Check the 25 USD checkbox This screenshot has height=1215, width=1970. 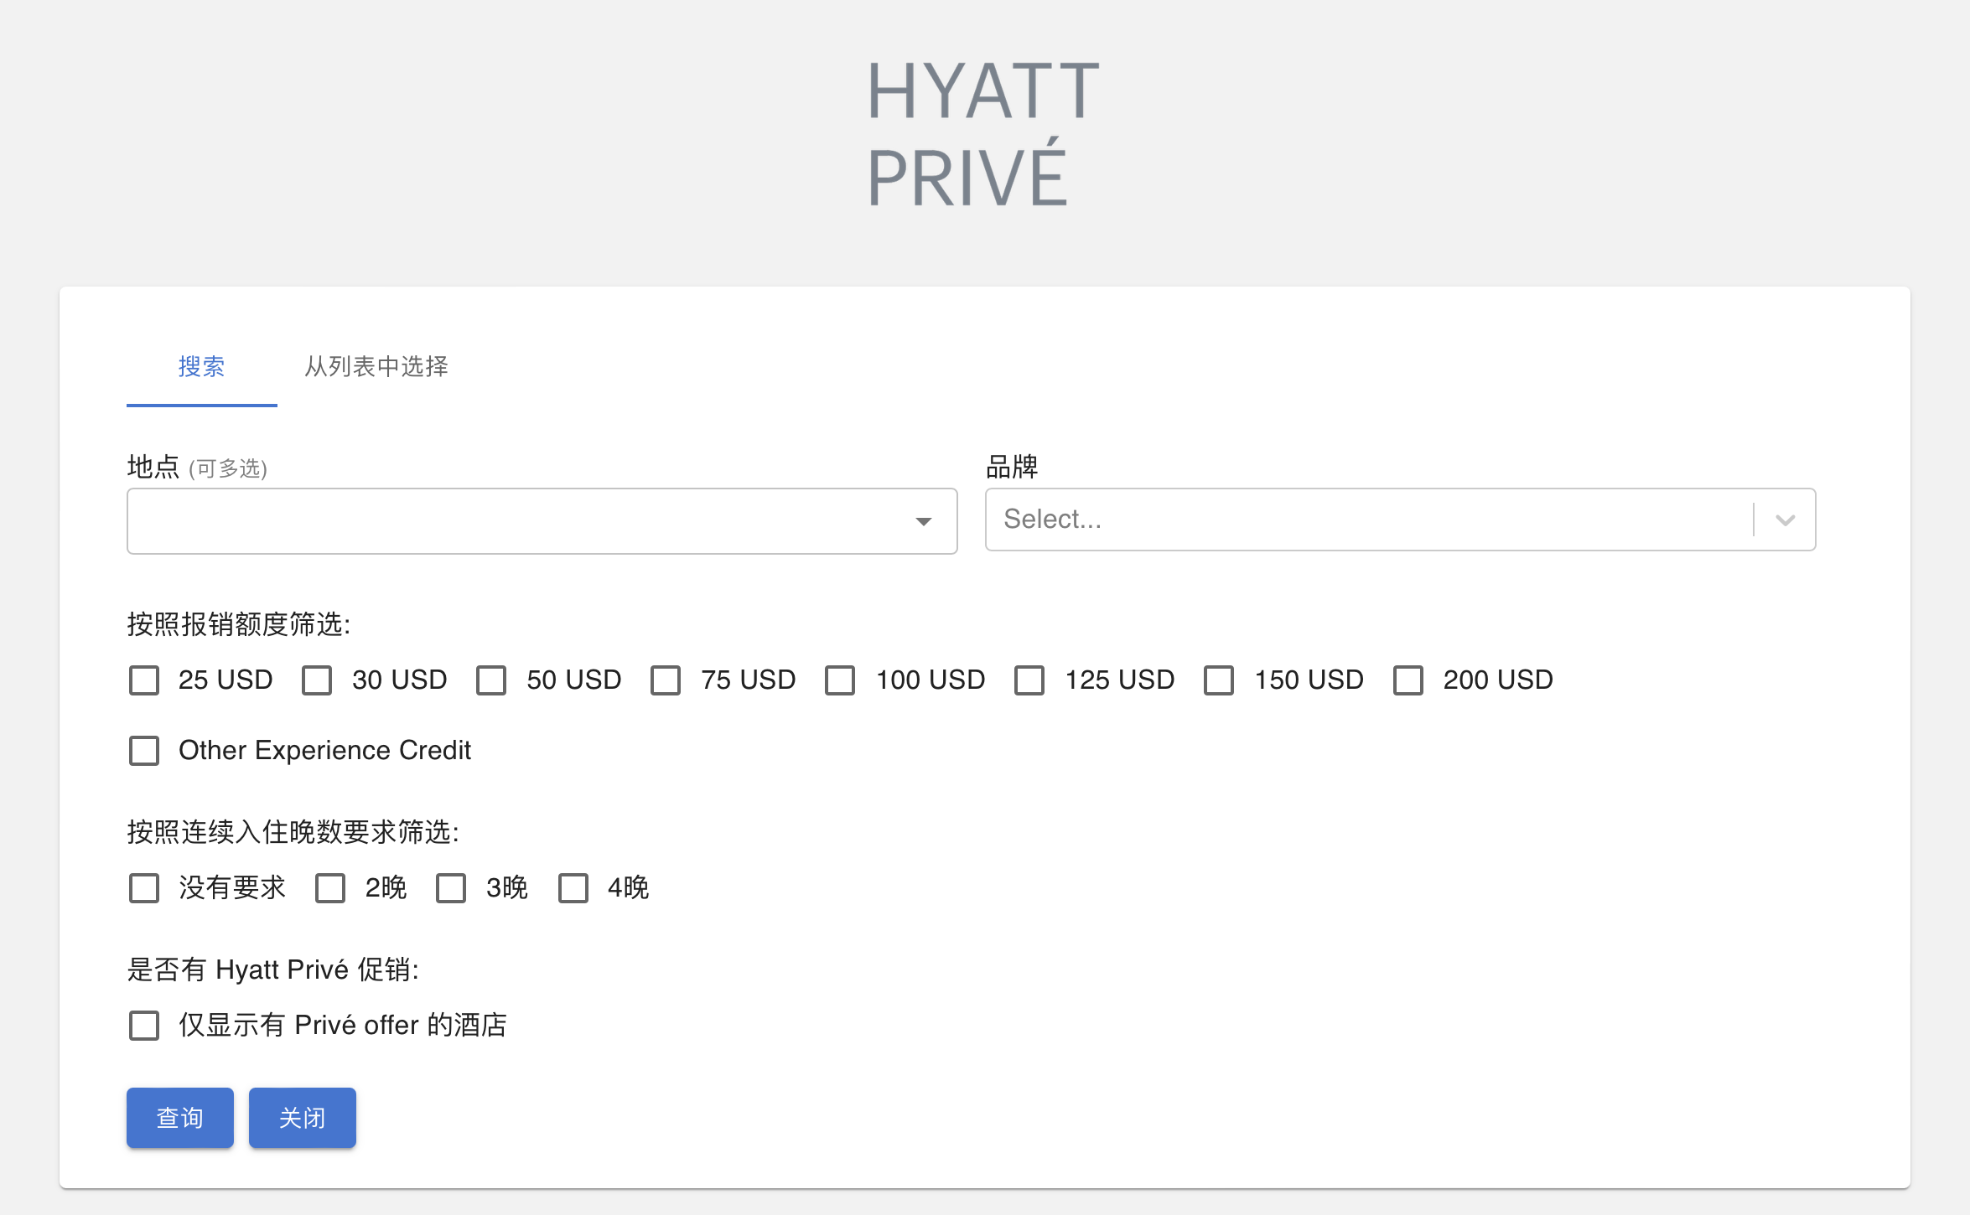(x=144, y=680)
